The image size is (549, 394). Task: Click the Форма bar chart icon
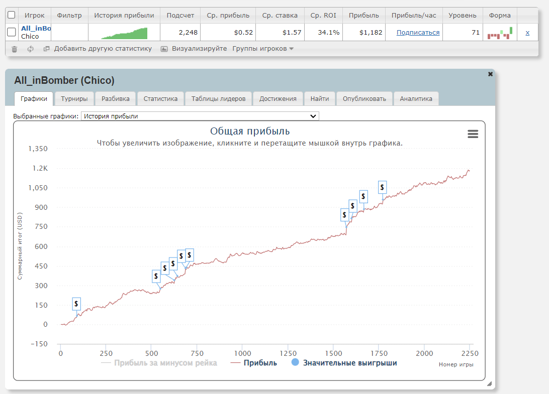[x=500, y=33]
